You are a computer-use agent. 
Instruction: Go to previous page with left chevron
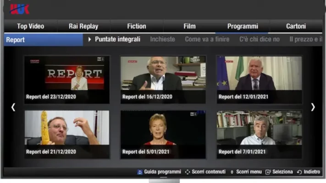tap(13, 107)
